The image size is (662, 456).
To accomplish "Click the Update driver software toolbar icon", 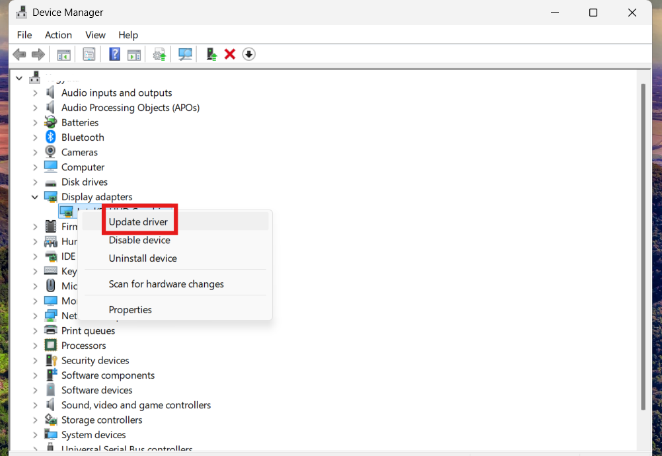I will pyautogui.click(x=159, y=54).
